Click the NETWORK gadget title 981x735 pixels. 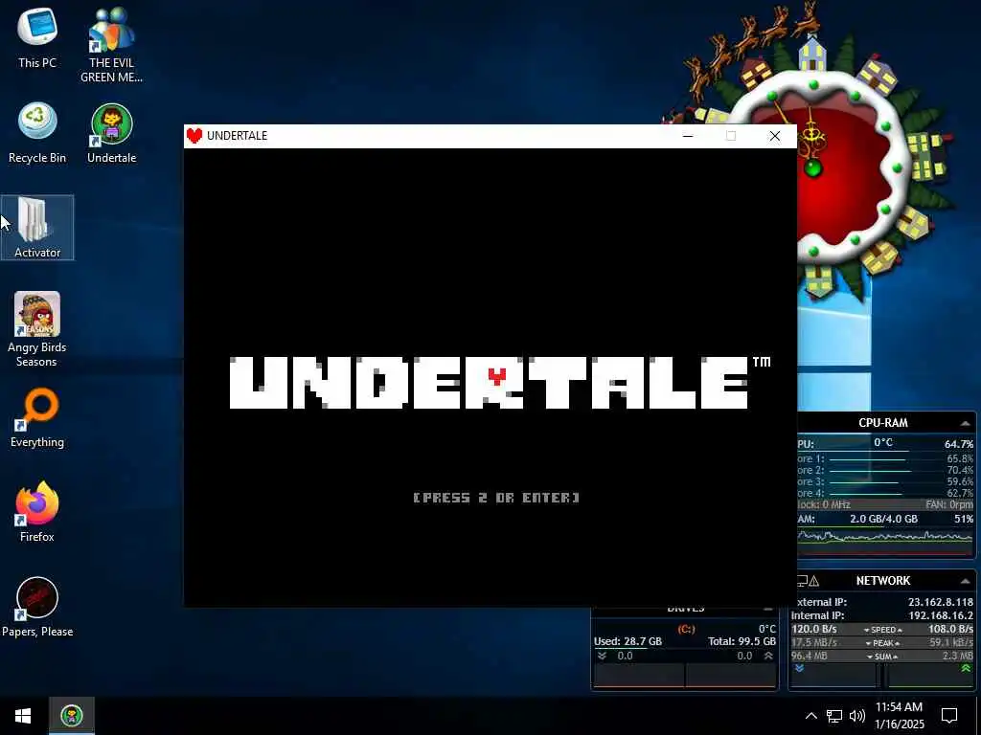click(882, 581)
